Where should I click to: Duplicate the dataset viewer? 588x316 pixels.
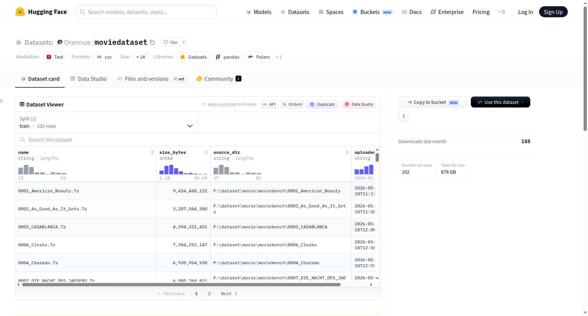point(322,104)
